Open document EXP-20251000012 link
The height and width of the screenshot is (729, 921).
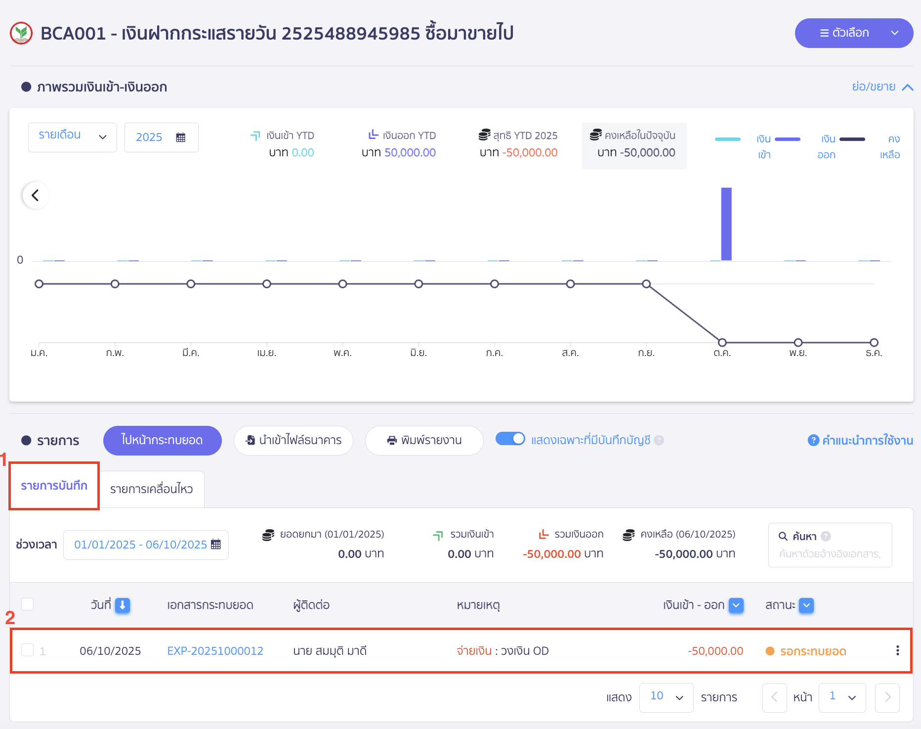[215, 651]
